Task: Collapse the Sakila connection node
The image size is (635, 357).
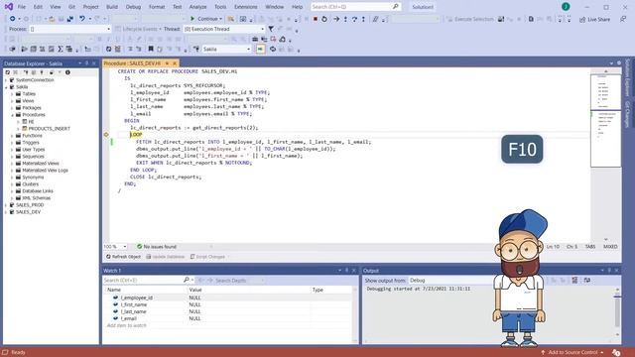Action: pyautogui.click(x=6, y=87)
